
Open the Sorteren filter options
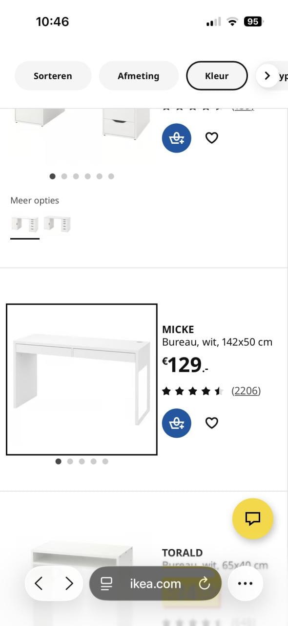tap(53, 76)
